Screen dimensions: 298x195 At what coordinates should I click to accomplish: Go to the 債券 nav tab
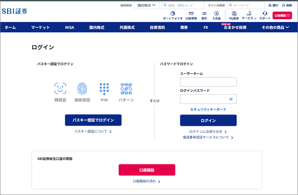tap(184, 27)
